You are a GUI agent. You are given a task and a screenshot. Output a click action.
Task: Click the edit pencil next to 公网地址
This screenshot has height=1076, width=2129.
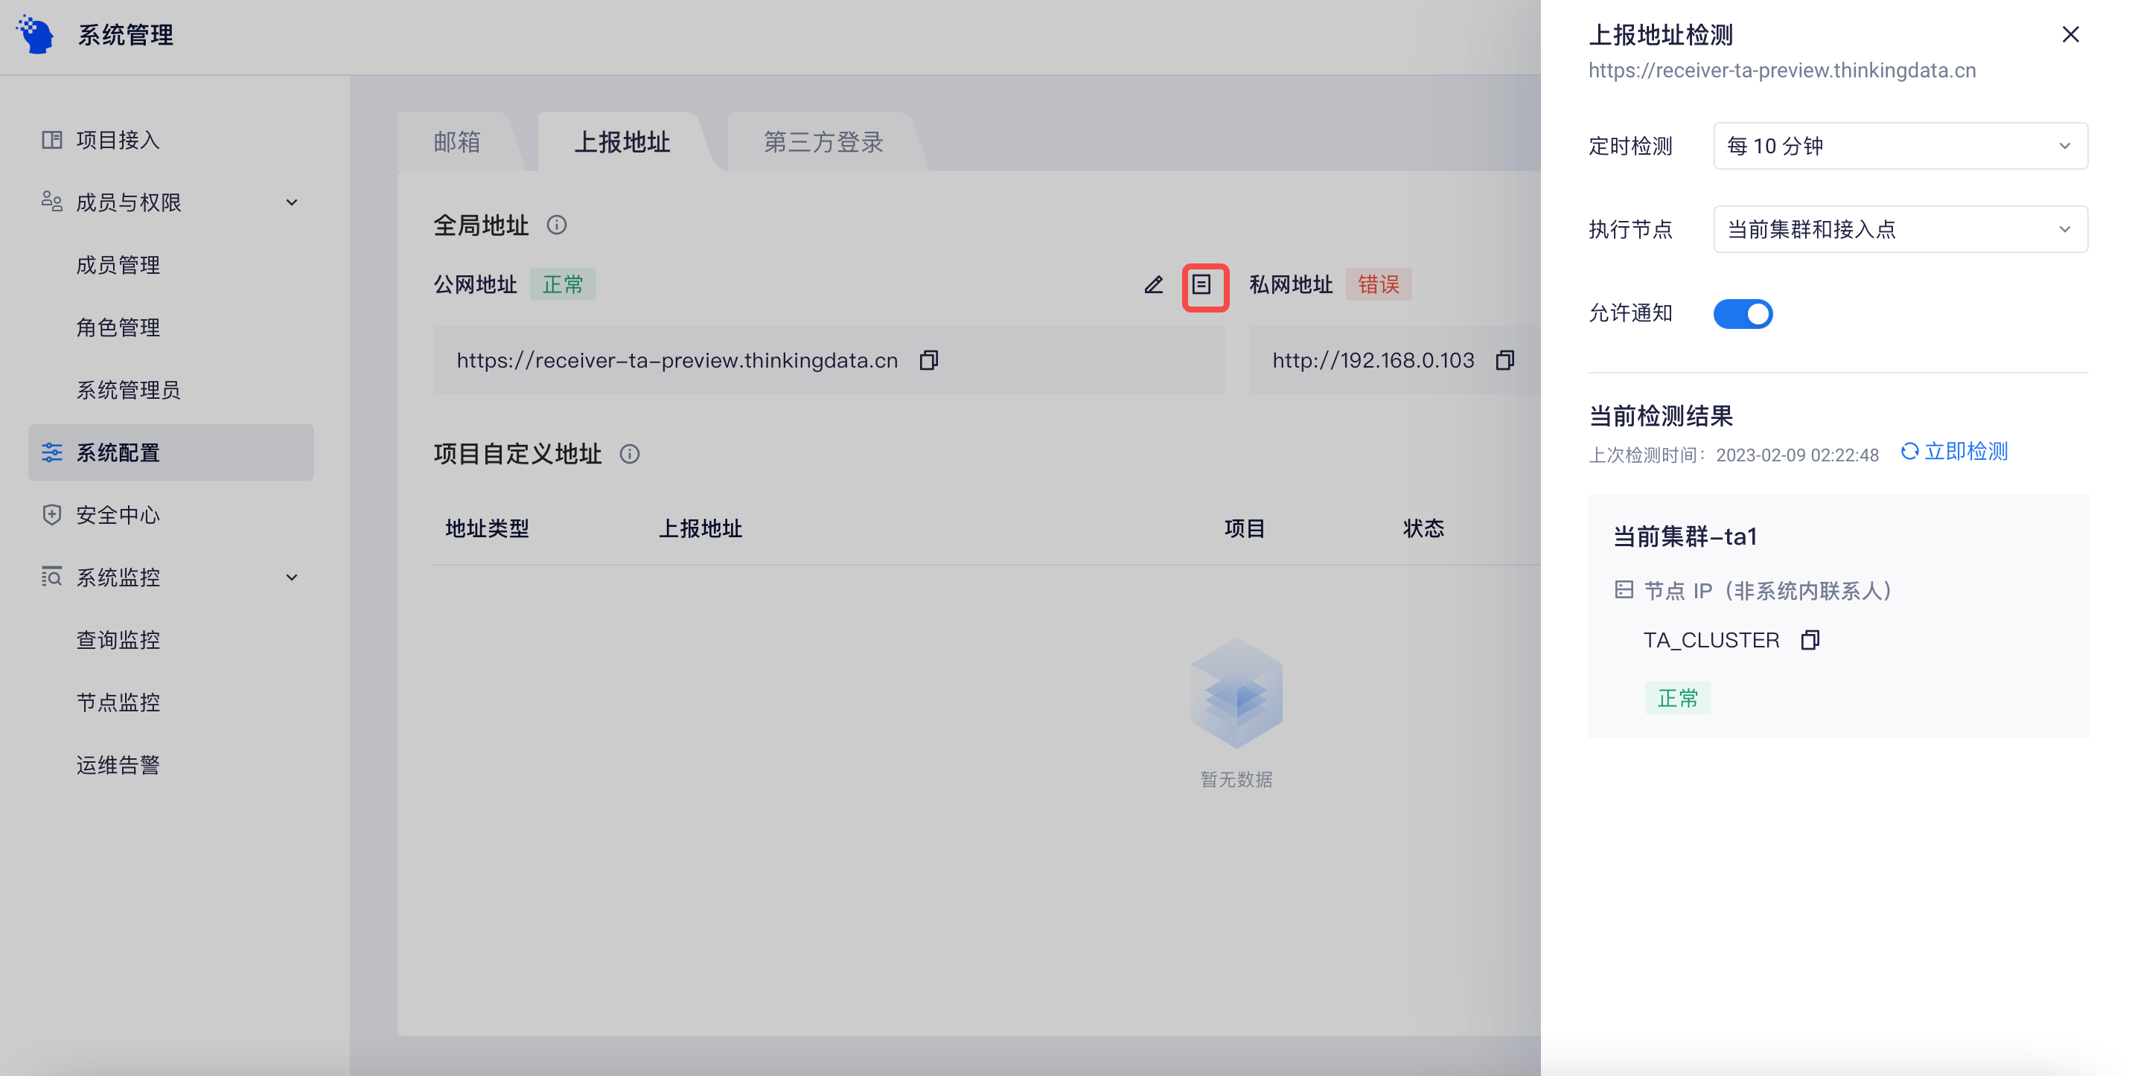tap(1154, 286)
